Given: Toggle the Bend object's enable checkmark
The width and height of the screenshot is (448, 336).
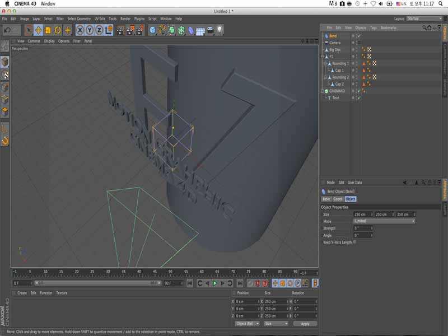Looking at the screenshot, I should 359,36.
